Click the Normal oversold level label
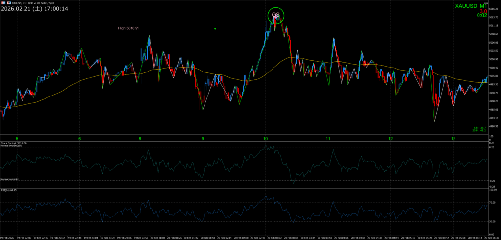This screenshot has height=240, width=501. [x=10, y=180]
